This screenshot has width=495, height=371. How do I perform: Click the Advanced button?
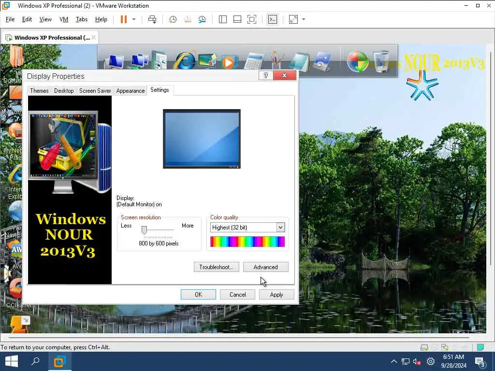click(x=265, y=267)
